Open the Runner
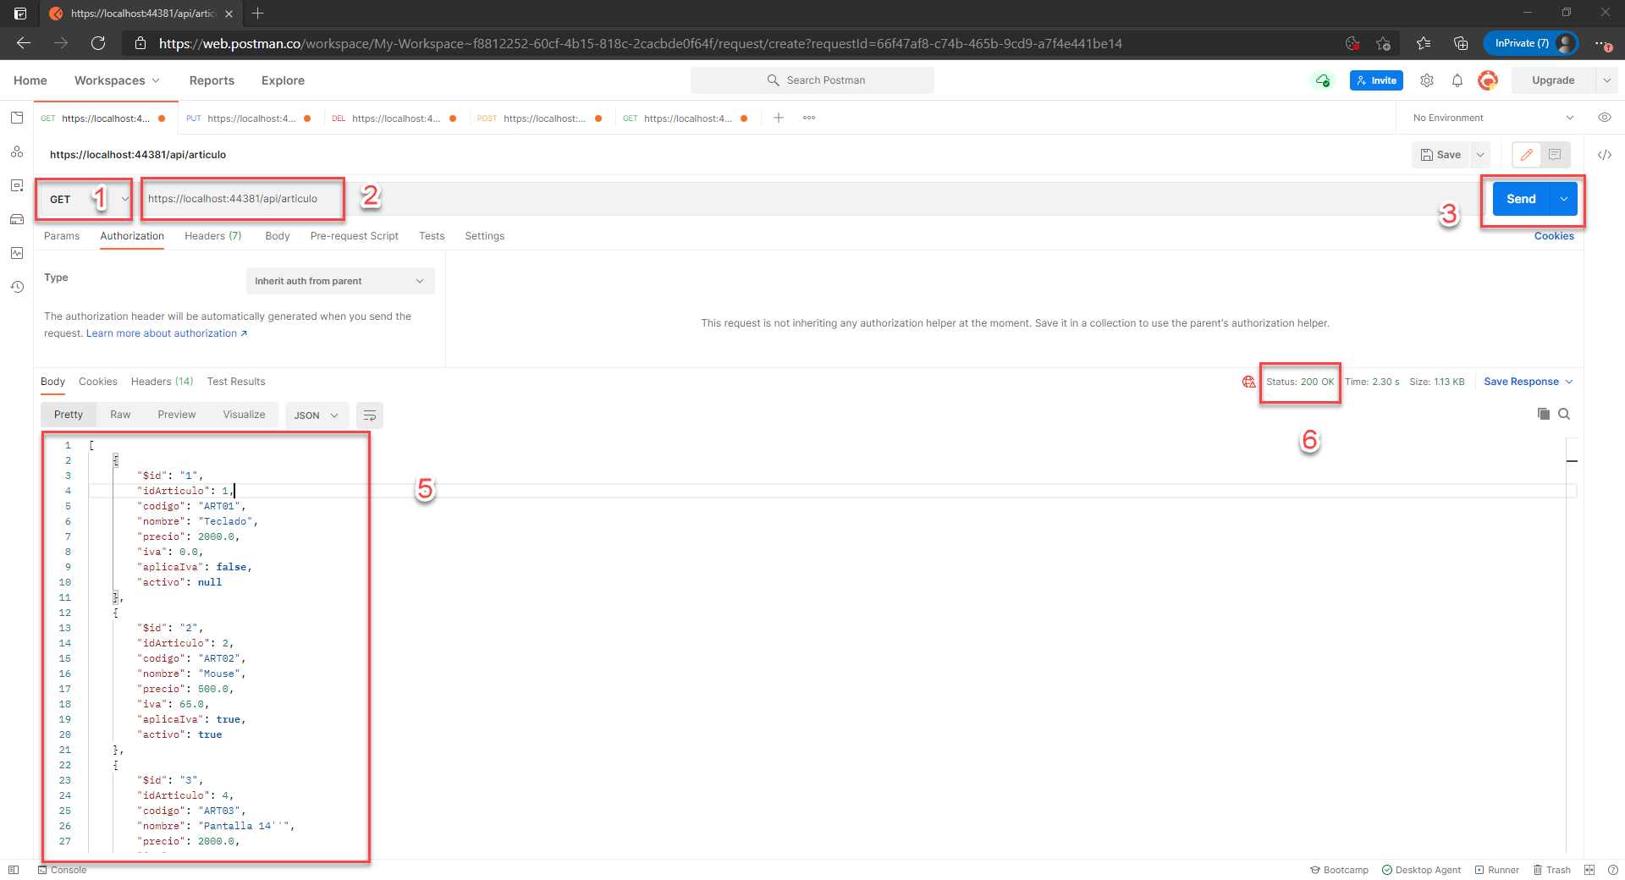Image resolution: width=1625 pixels, height=880 pixels. (1496, 870)
